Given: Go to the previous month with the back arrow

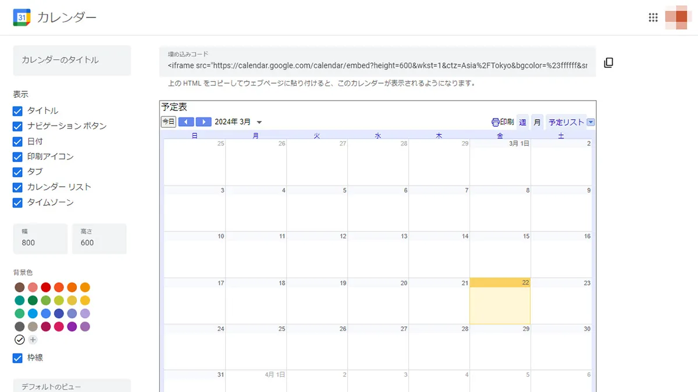Looking at the screenshot, I should pyautogui.click(x=186, y=122).
